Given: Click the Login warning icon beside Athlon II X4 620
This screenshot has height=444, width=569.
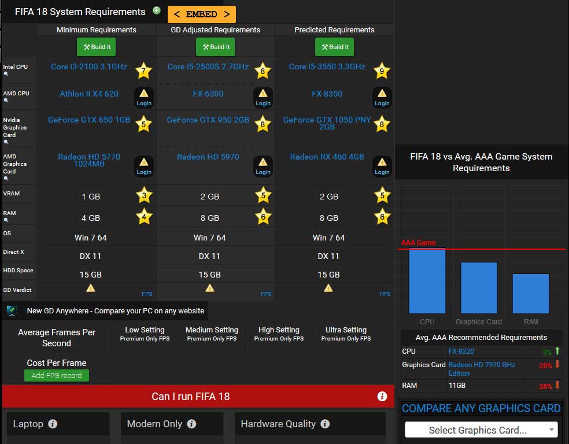Looking at the screenshot, I should coord(144,97).
